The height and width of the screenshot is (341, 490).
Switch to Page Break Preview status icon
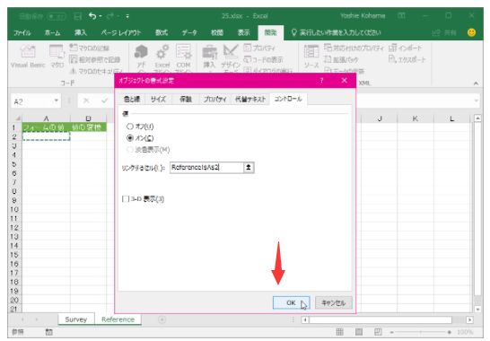(x=378, y=332)
